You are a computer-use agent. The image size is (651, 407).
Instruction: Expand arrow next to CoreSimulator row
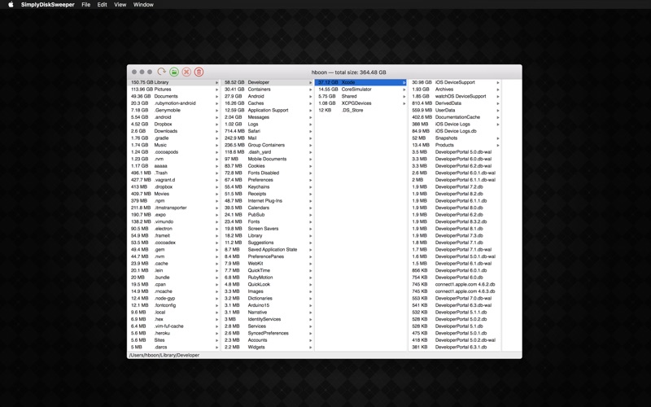pos(404,90)
